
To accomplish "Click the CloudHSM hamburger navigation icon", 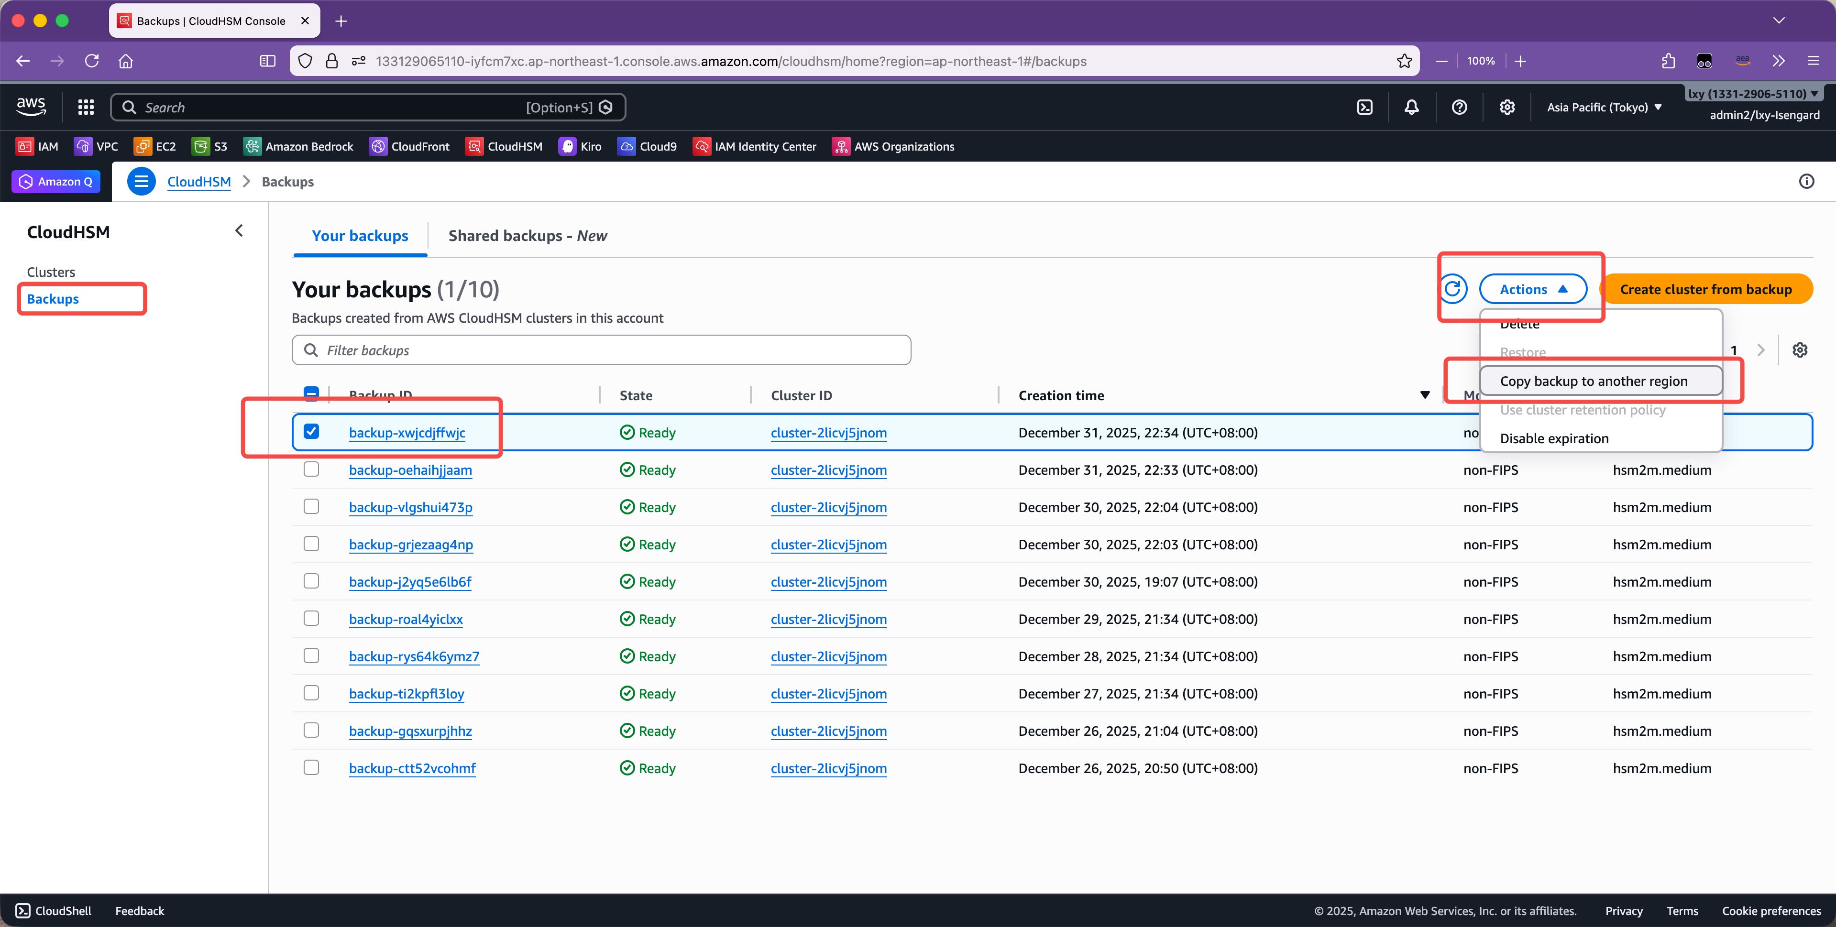I will coord(141,182).
